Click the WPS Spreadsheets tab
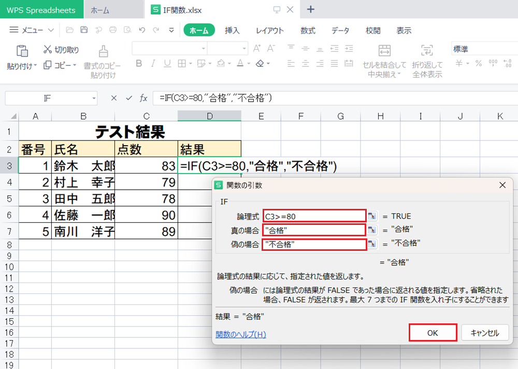 [41, 10]
